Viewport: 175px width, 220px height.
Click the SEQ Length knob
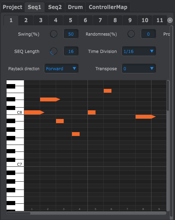54,51
